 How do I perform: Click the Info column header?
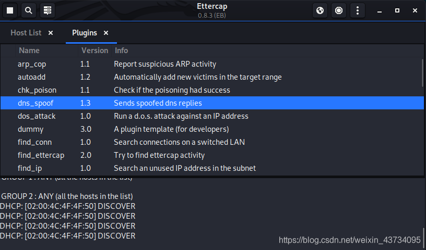[122, 51]
